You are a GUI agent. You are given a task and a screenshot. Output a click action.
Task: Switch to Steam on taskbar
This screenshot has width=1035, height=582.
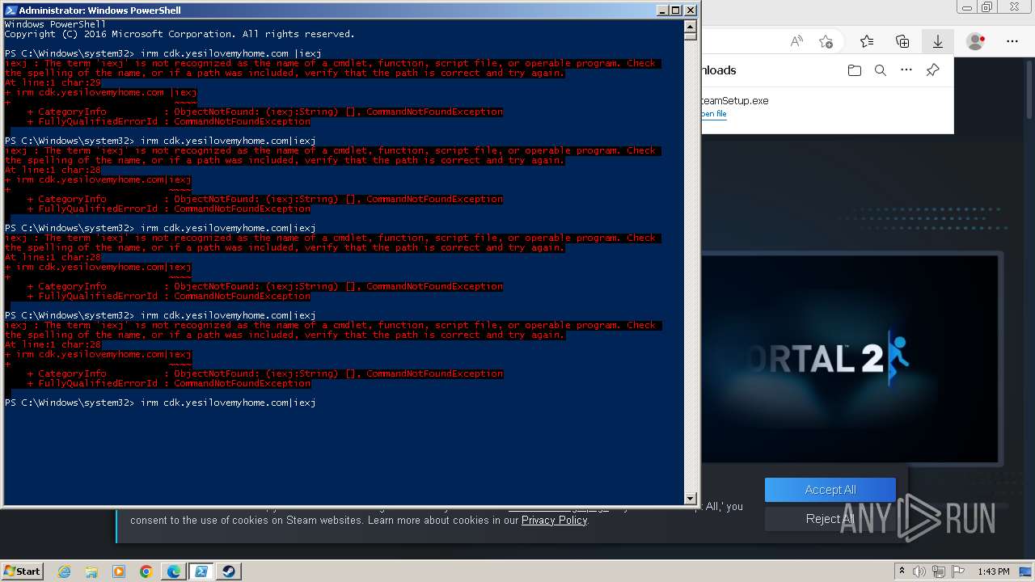[x=229, y=571]
